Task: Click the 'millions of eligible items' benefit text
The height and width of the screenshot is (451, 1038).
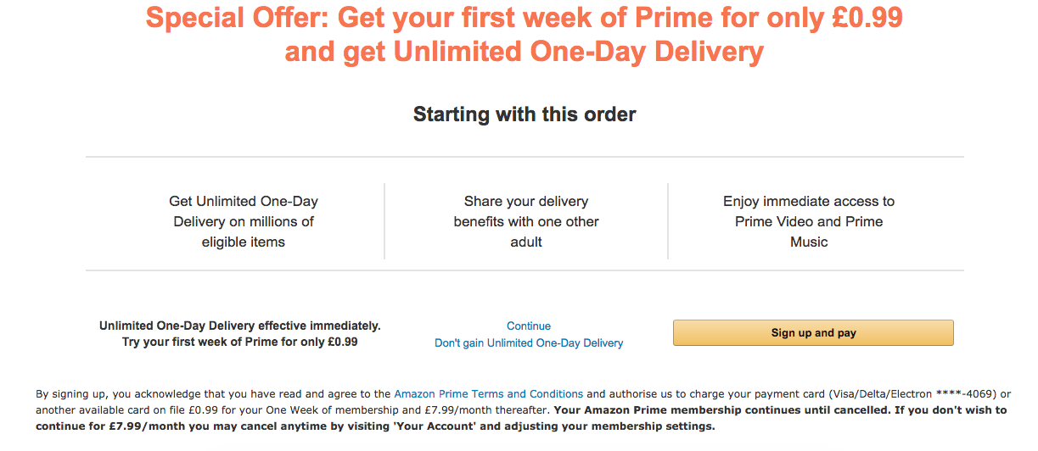Action: [244, 231]
